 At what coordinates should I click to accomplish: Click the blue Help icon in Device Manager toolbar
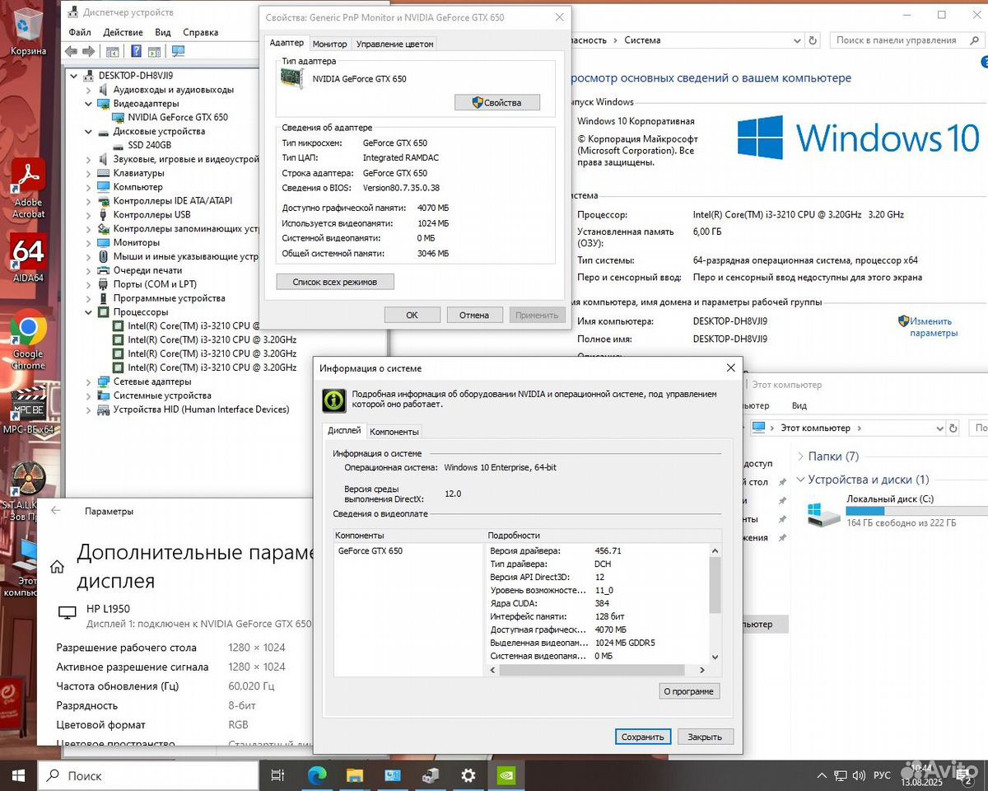tap(136, 51)
